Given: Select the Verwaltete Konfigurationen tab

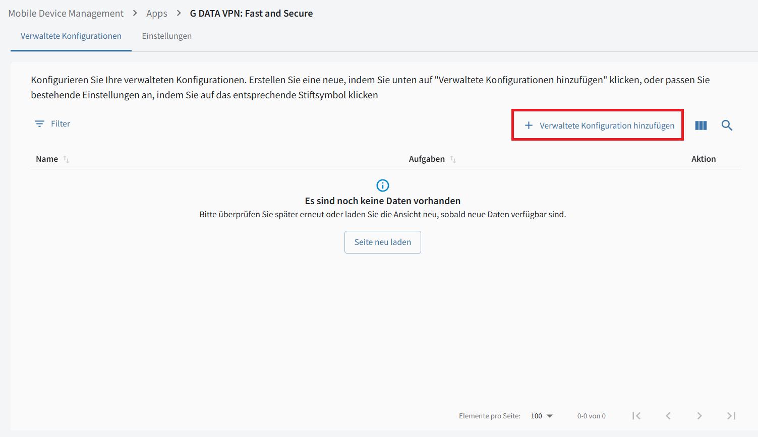Looking at the screenshot, I should 71,36.
